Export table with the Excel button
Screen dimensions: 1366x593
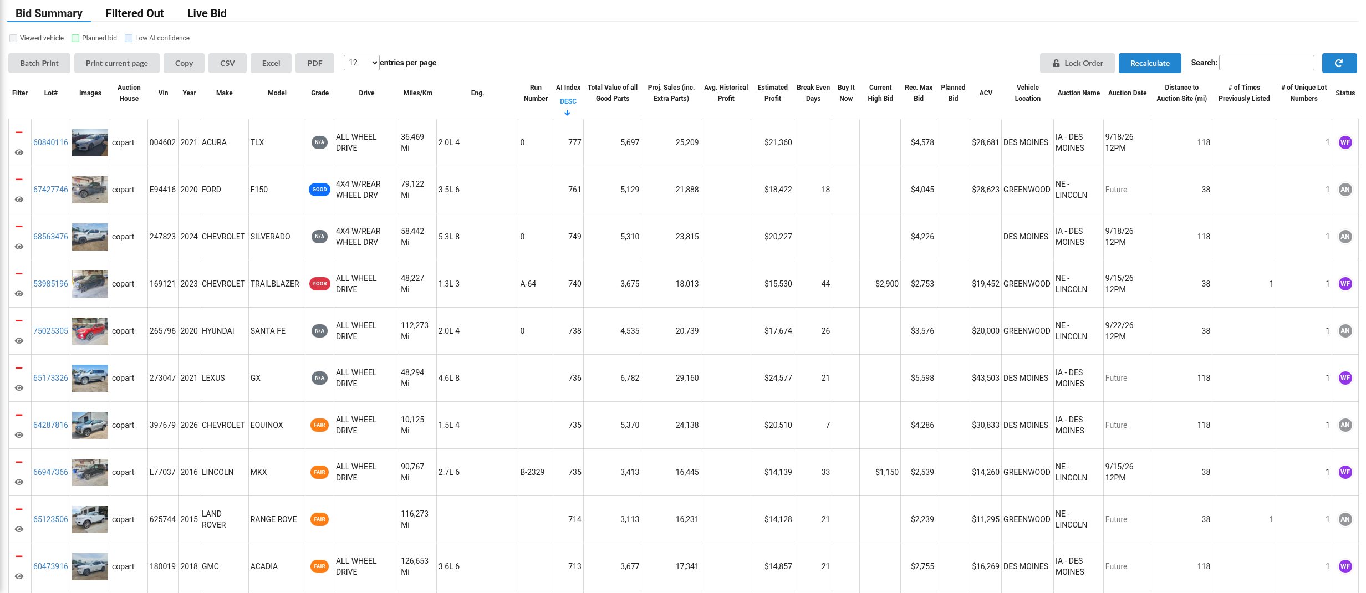pyautogui.click(x=271, y=63)
